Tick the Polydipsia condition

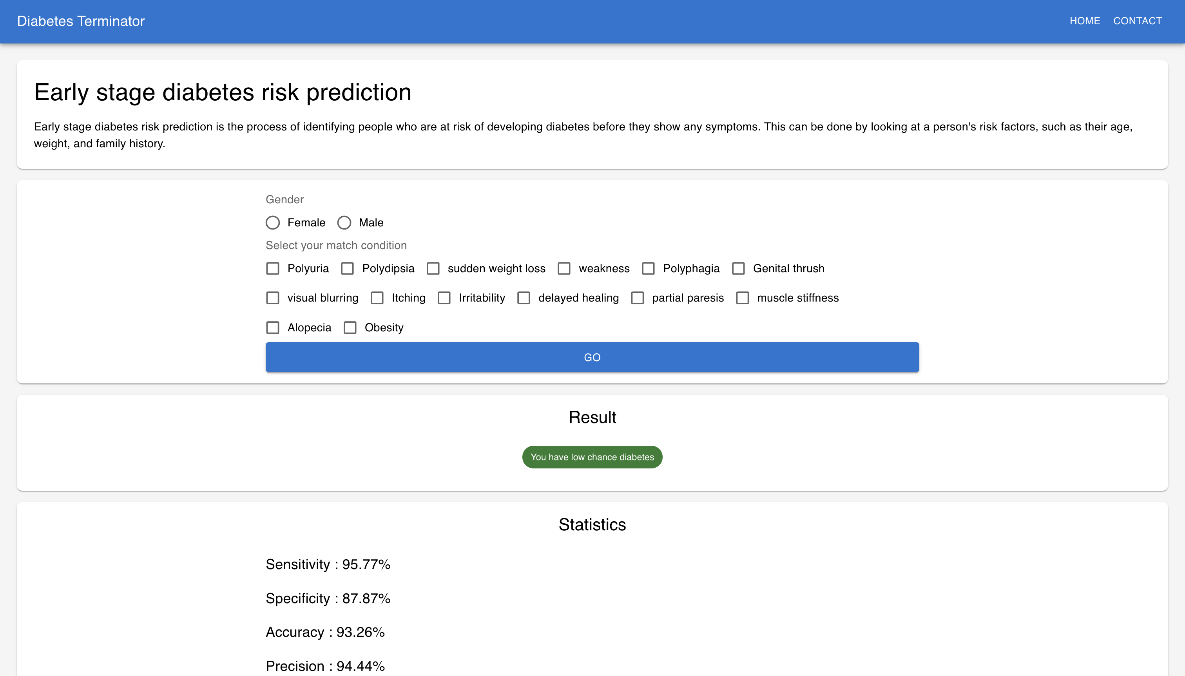[348, 269]
